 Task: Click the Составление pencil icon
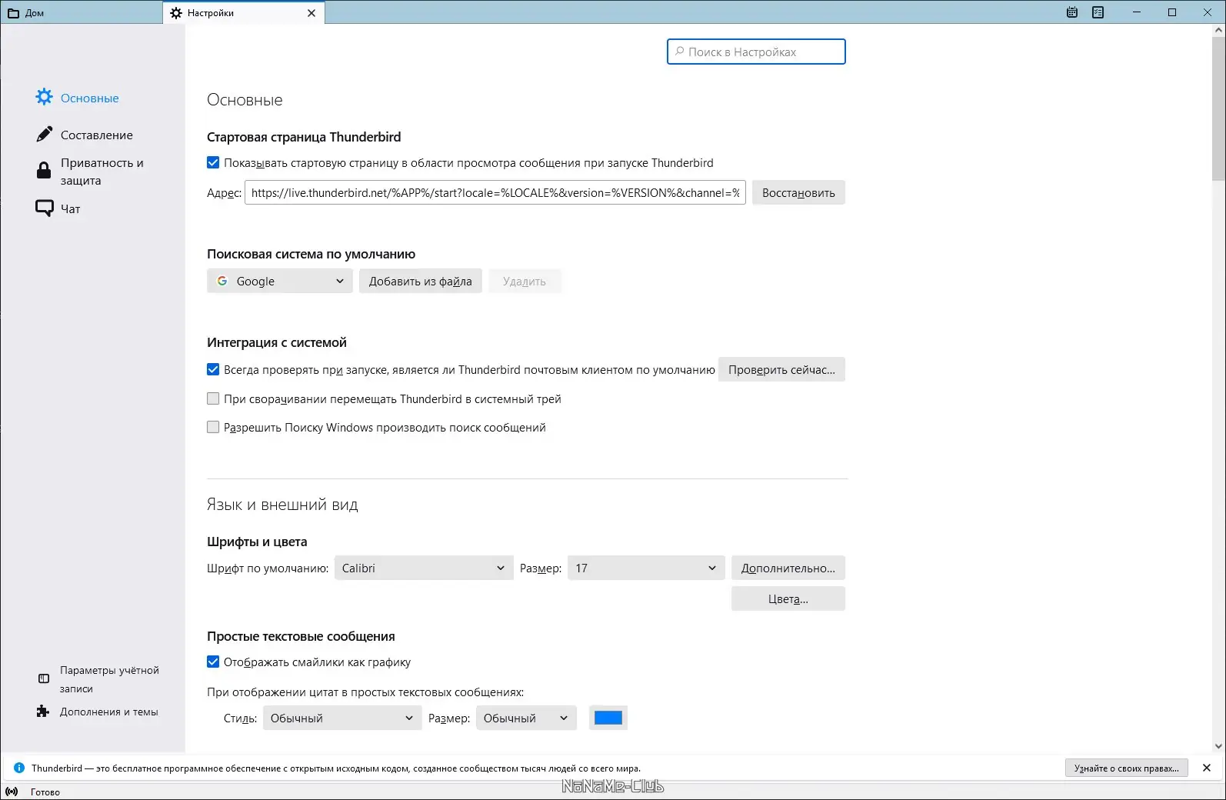(45, 135)
